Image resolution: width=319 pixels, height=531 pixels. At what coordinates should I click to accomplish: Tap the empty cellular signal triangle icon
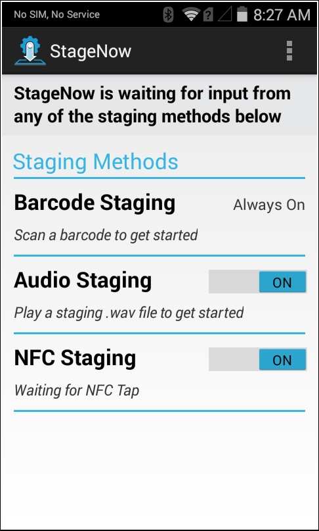224,15
